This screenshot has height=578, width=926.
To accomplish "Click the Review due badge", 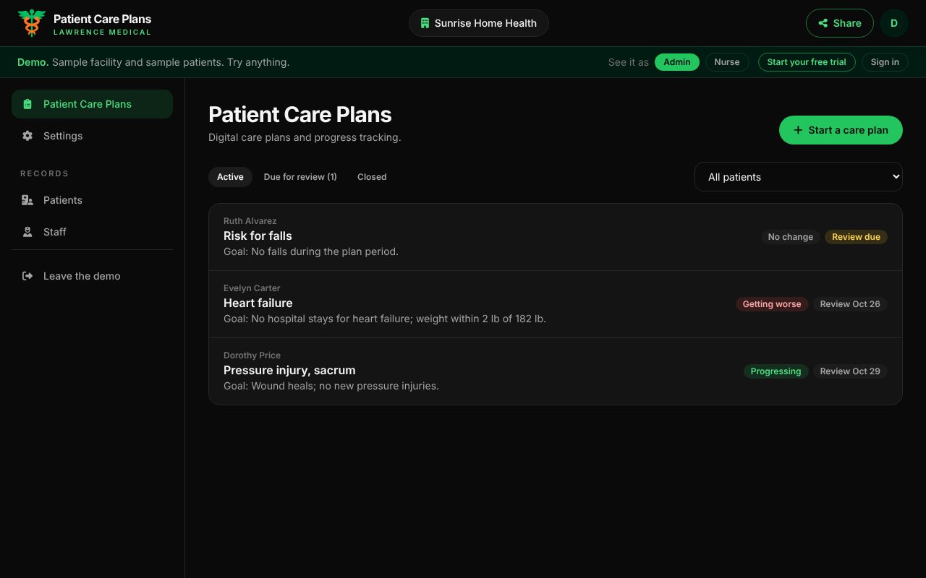I will [856, 237].
